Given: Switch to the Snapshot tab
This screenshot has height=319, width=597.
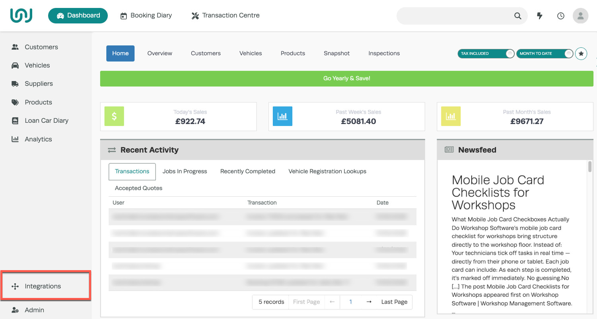Looking at the screenshot, I should (x=336, y=53).
